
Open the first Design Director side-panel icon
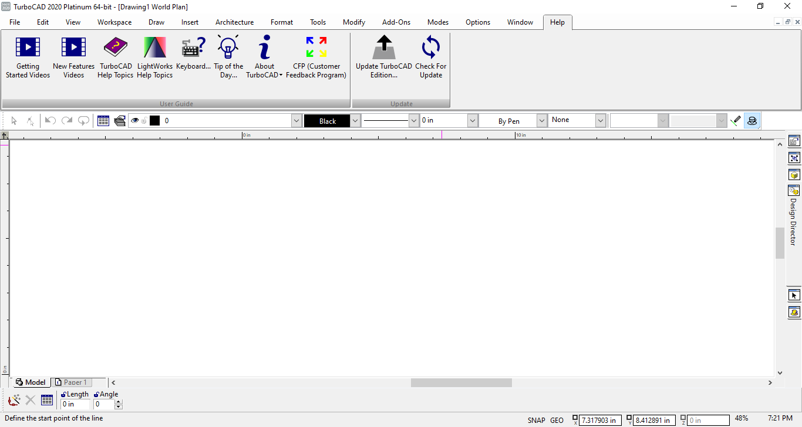point(794,141)
